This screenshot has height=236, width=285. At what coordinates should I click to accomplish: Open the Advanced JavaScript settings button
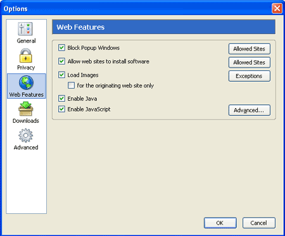(250, 110)
